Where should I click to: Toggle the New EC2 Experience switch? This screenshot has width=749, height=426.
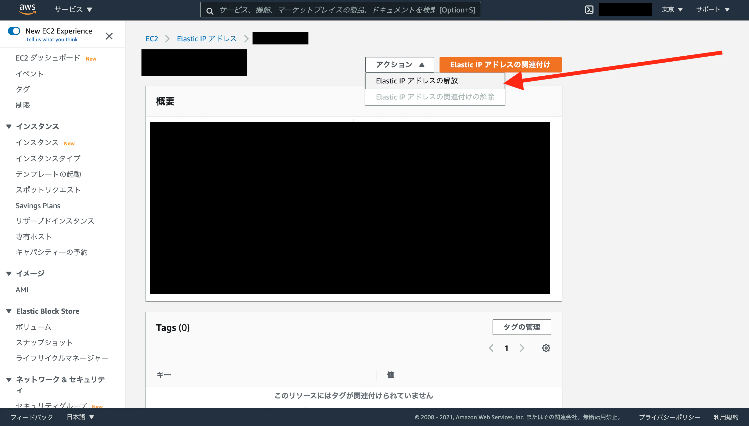(14, 31)
